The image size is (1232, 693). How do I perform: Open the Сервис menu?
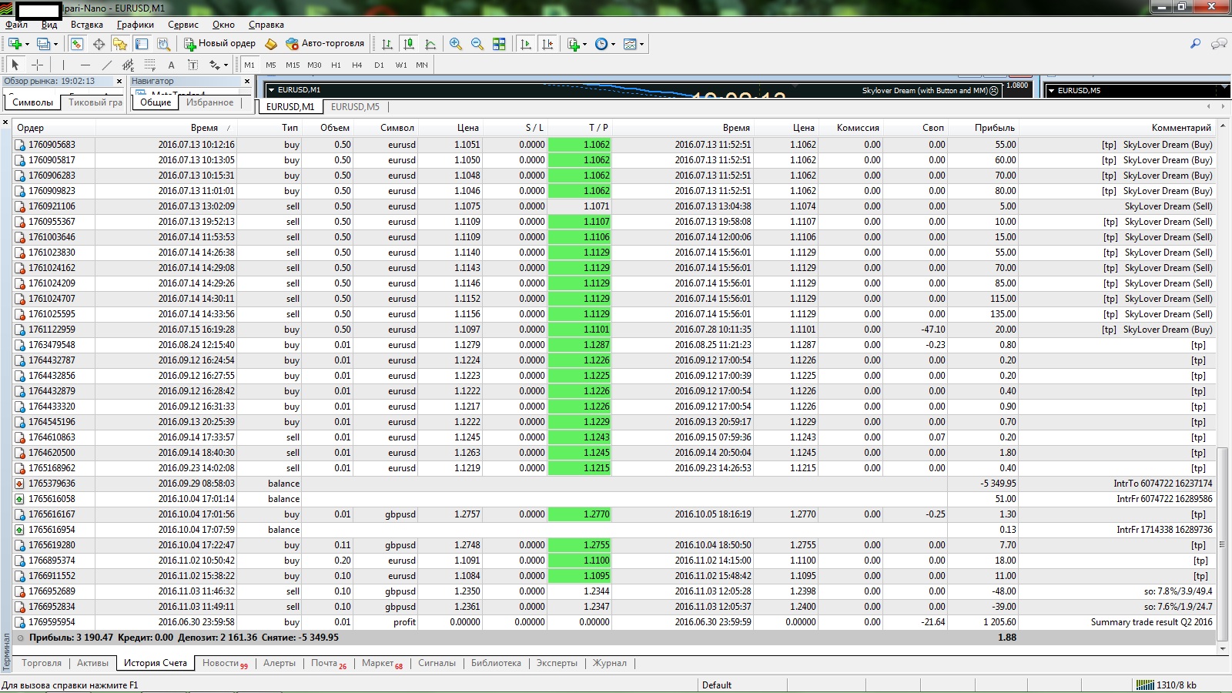pyautogui.click(x=183, y=25)
